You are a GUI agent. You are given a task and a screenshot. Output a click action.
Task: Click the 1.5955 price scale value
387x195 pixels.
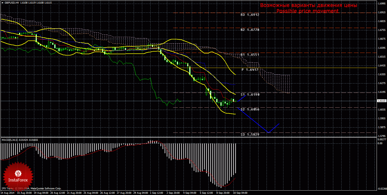pyautogui.click(x=381, y=119)
